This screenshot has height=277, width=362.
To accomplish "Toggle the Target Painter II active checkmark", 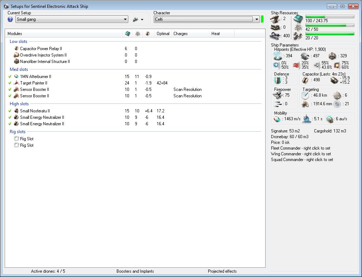I will pyautogui.click(x=10, y=83).
